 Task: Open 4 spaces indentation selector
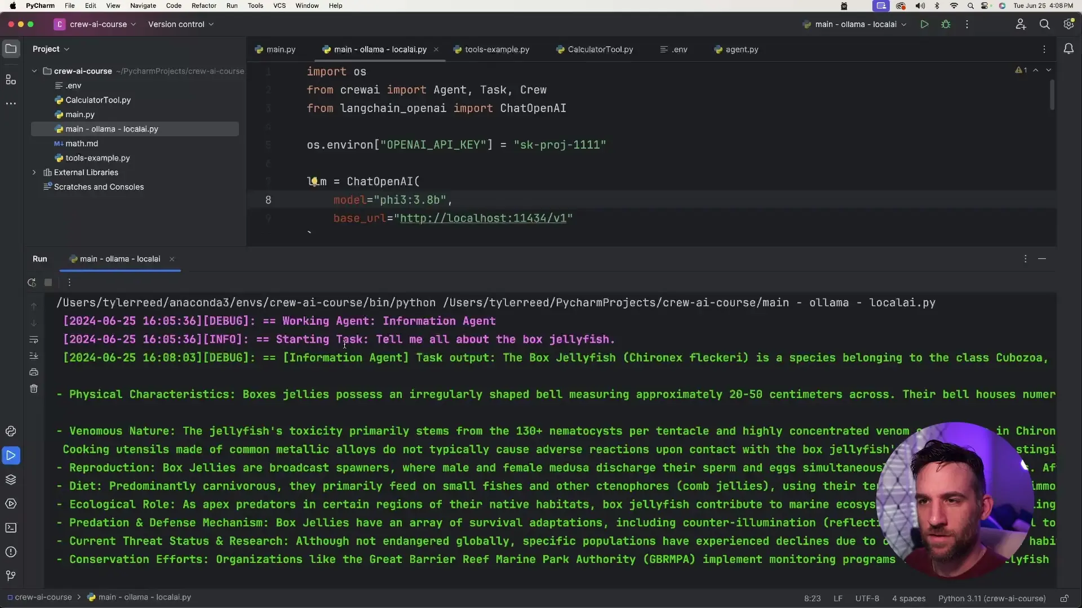tap(908, 598)
